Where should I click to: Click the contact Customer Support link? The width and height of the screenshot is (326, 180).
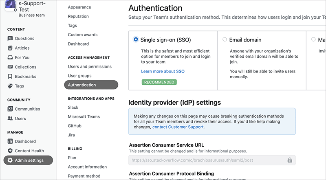[178, 127]
